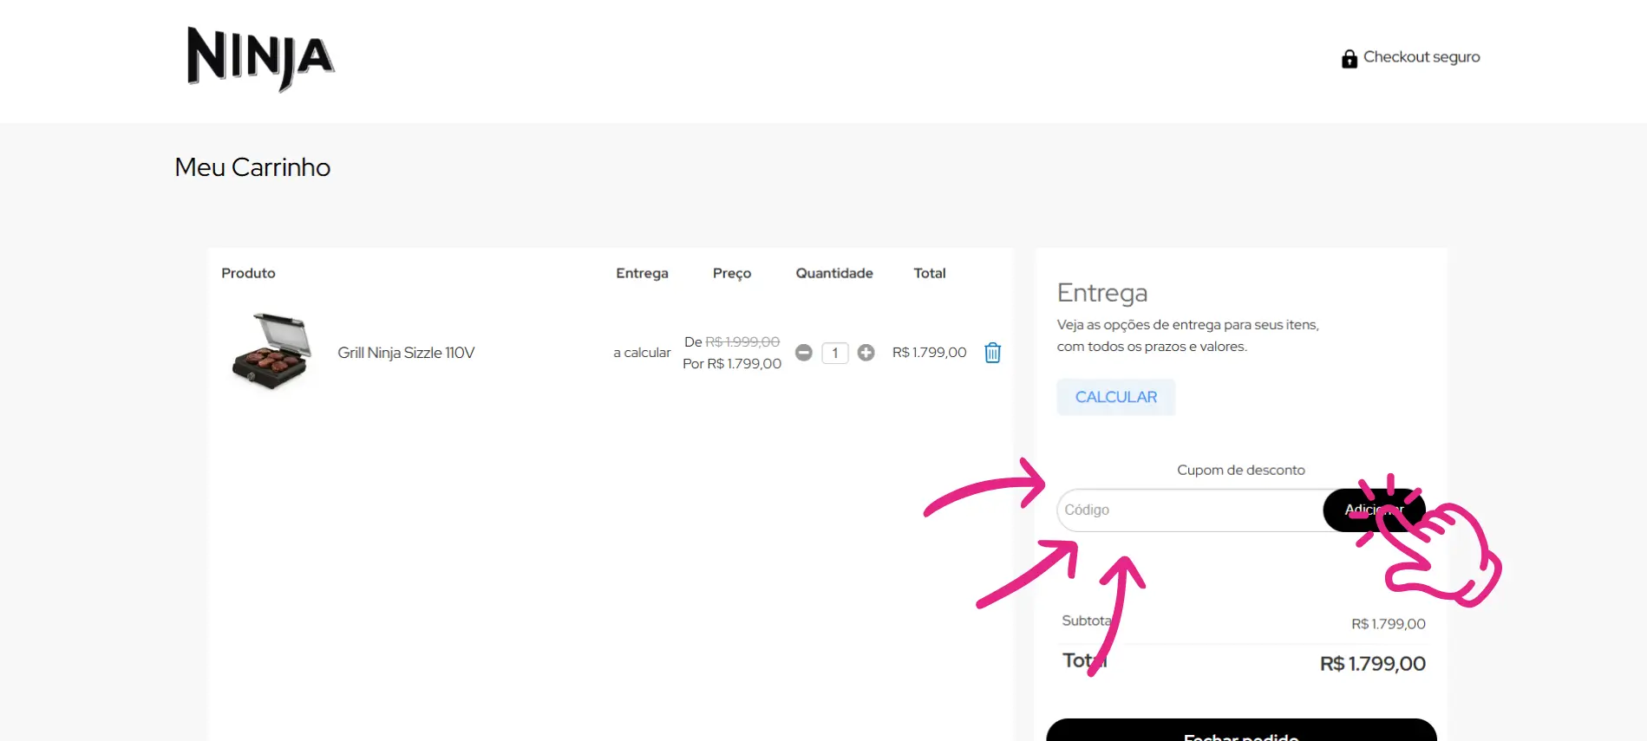Click the Meu Carrinho heading
The image size is (1647, 741).
(x=252, y=167)
